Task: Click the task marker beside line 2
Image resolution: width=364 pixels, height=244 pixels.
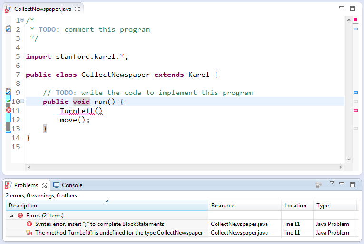Action: 8,29
